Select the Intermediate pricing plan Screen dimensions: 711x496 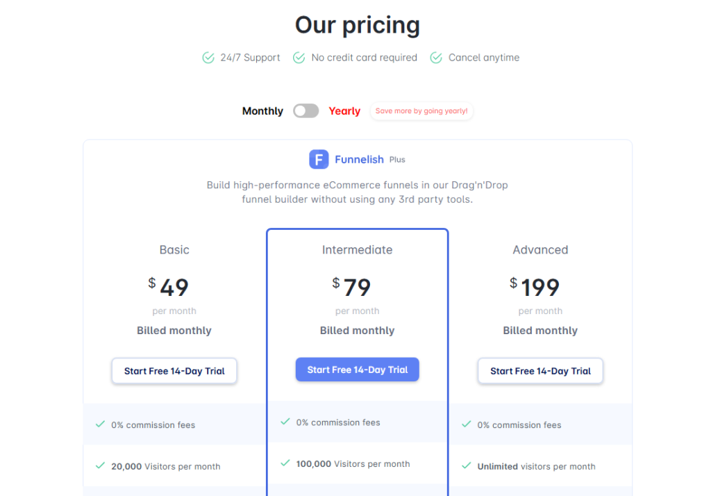(357, 249)
